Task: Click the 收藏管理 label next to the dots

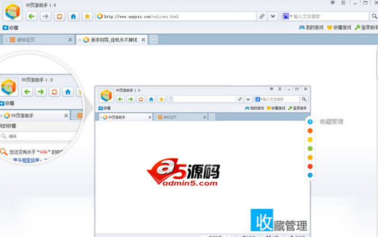Action: click(331, 122)
